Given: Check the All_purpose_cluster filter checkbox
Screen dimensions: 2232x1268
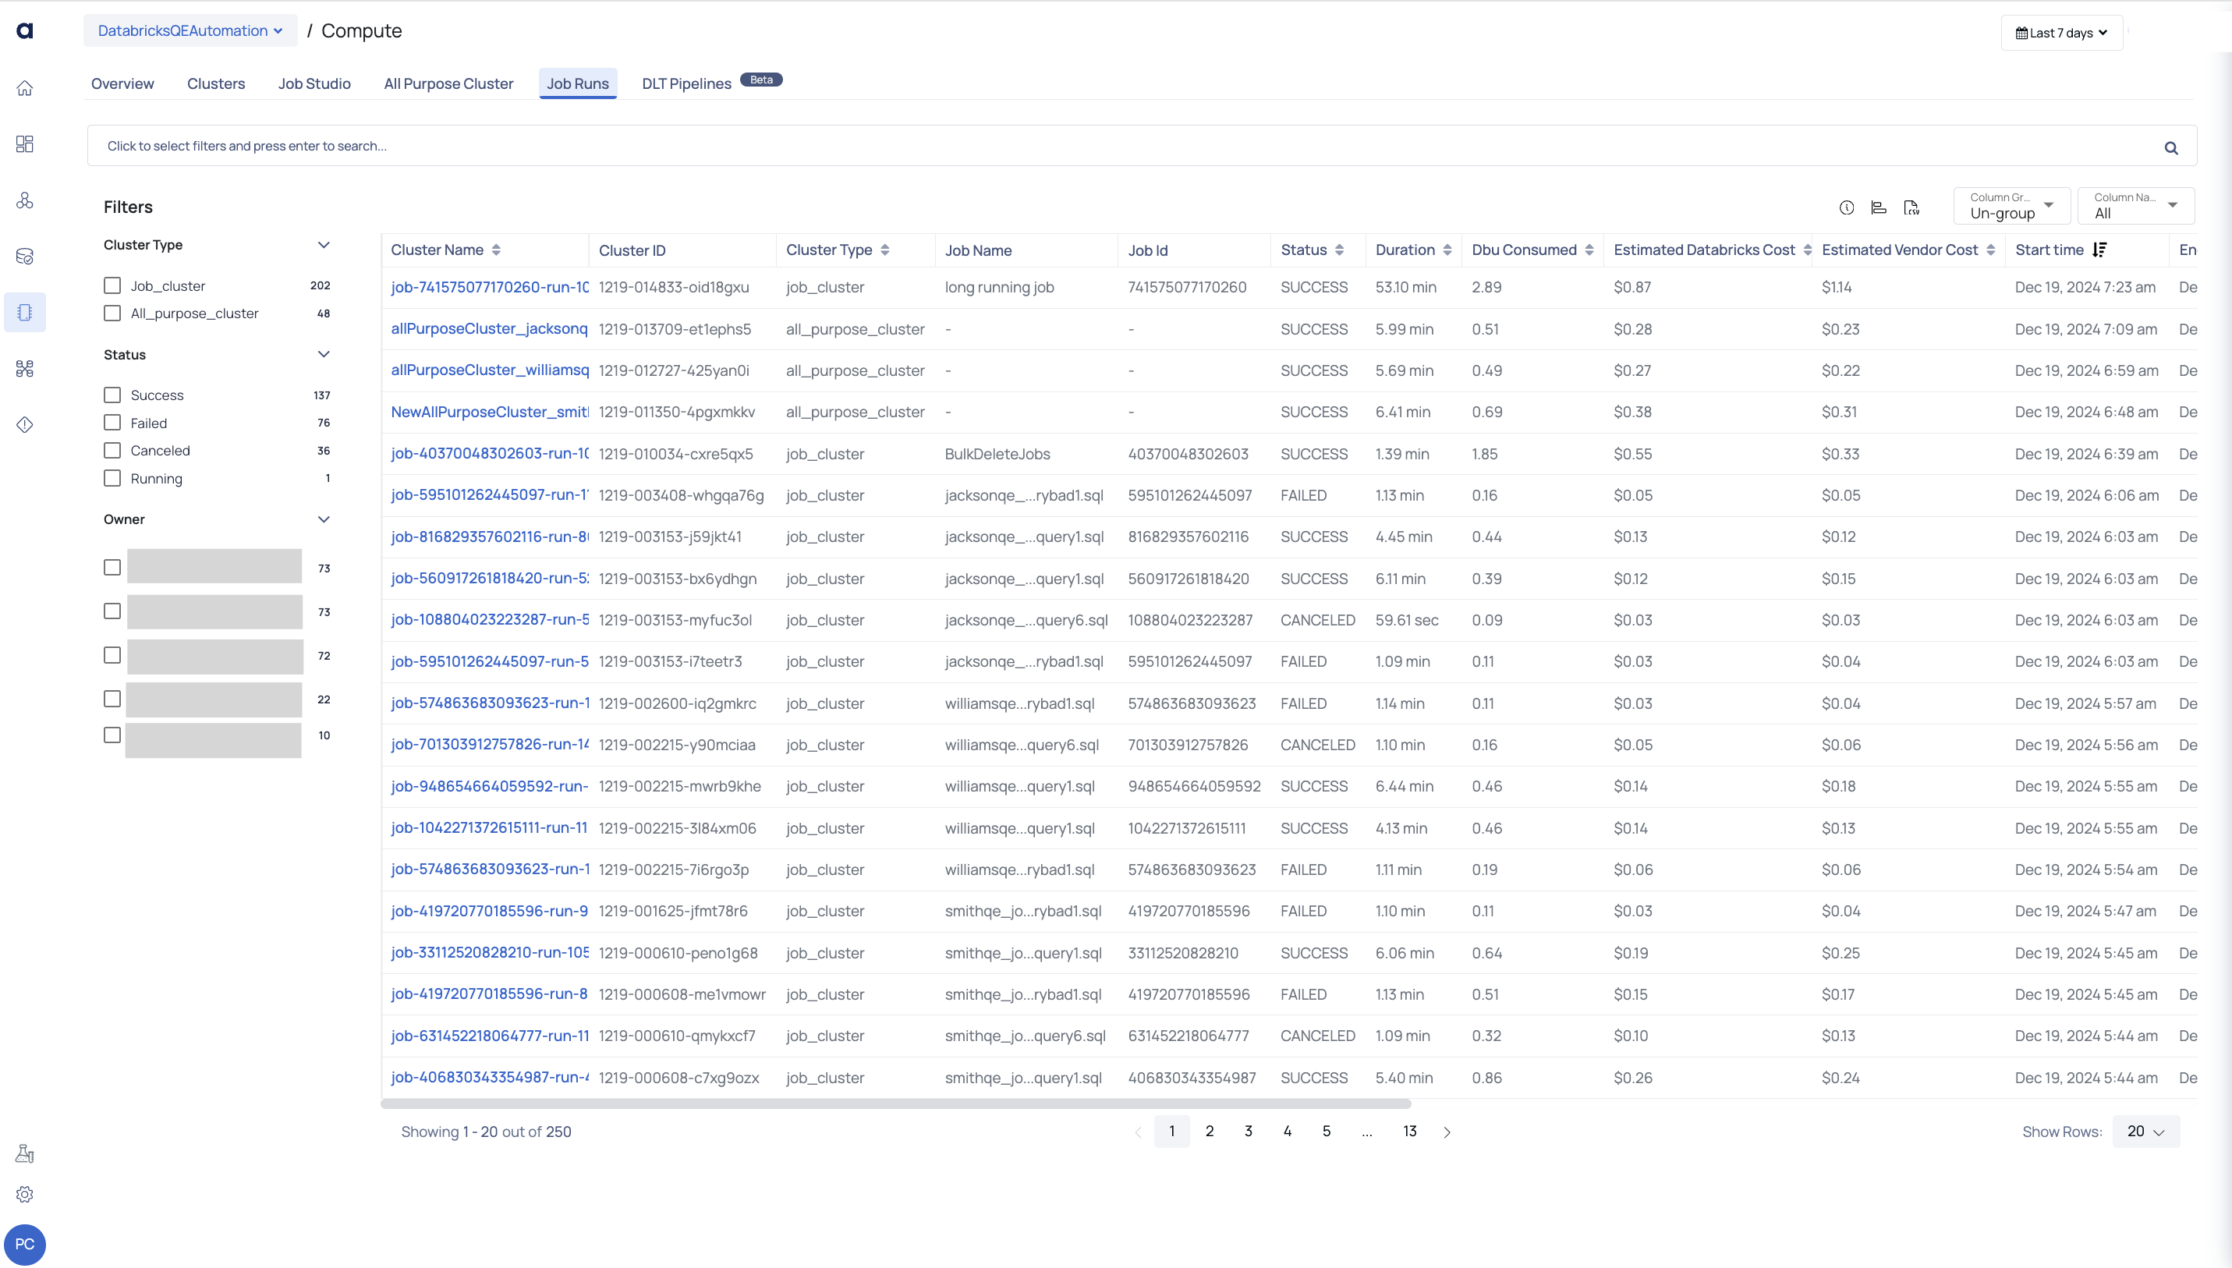Looking at the screenshot, I should 112,313.
